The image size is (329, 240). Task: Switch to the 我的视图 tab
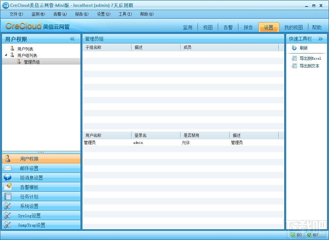pyautogui.click(x=294, y=27)
